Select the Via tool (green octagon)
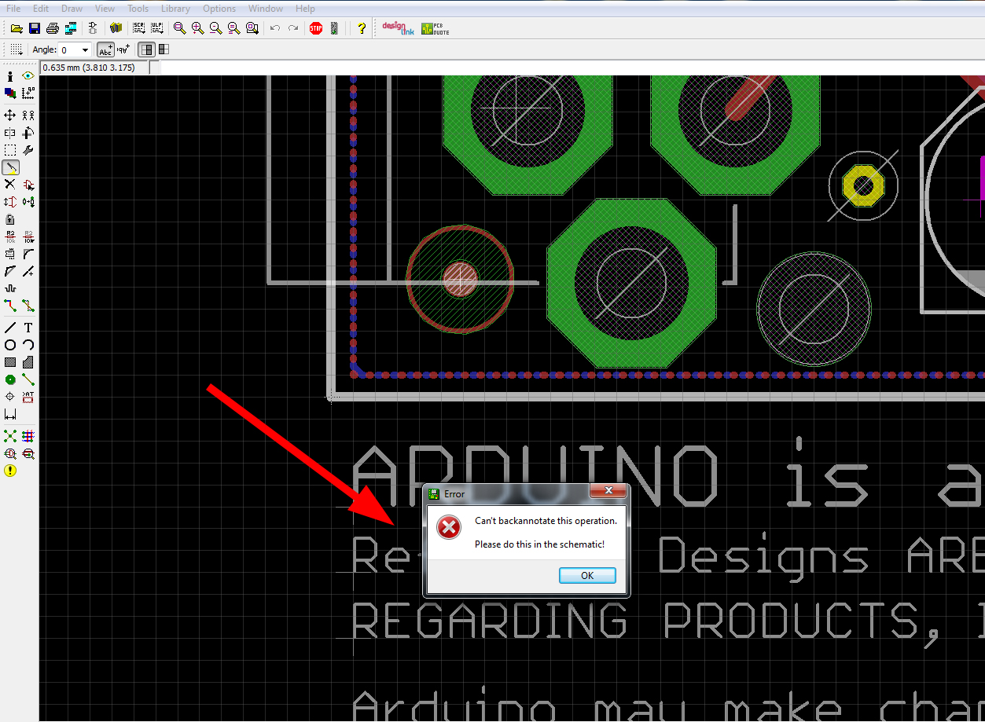985x722 pixels. coord(10,379)
